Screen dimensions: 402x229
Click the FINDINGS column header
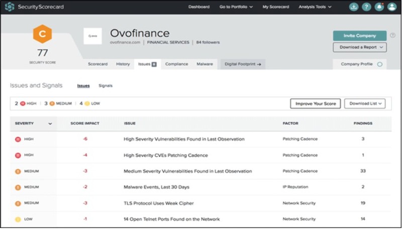(x=363, y=124)
